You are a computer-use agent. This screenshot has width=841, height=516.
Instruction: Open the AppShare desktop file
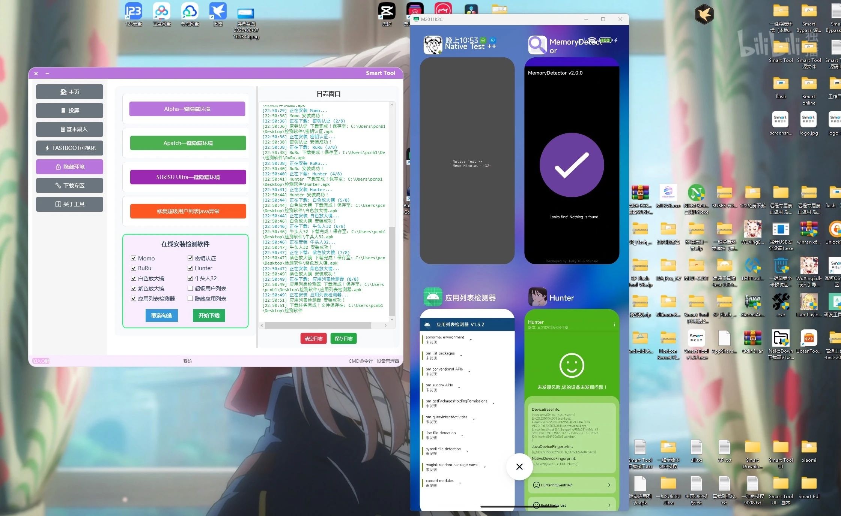coord(724,341)
